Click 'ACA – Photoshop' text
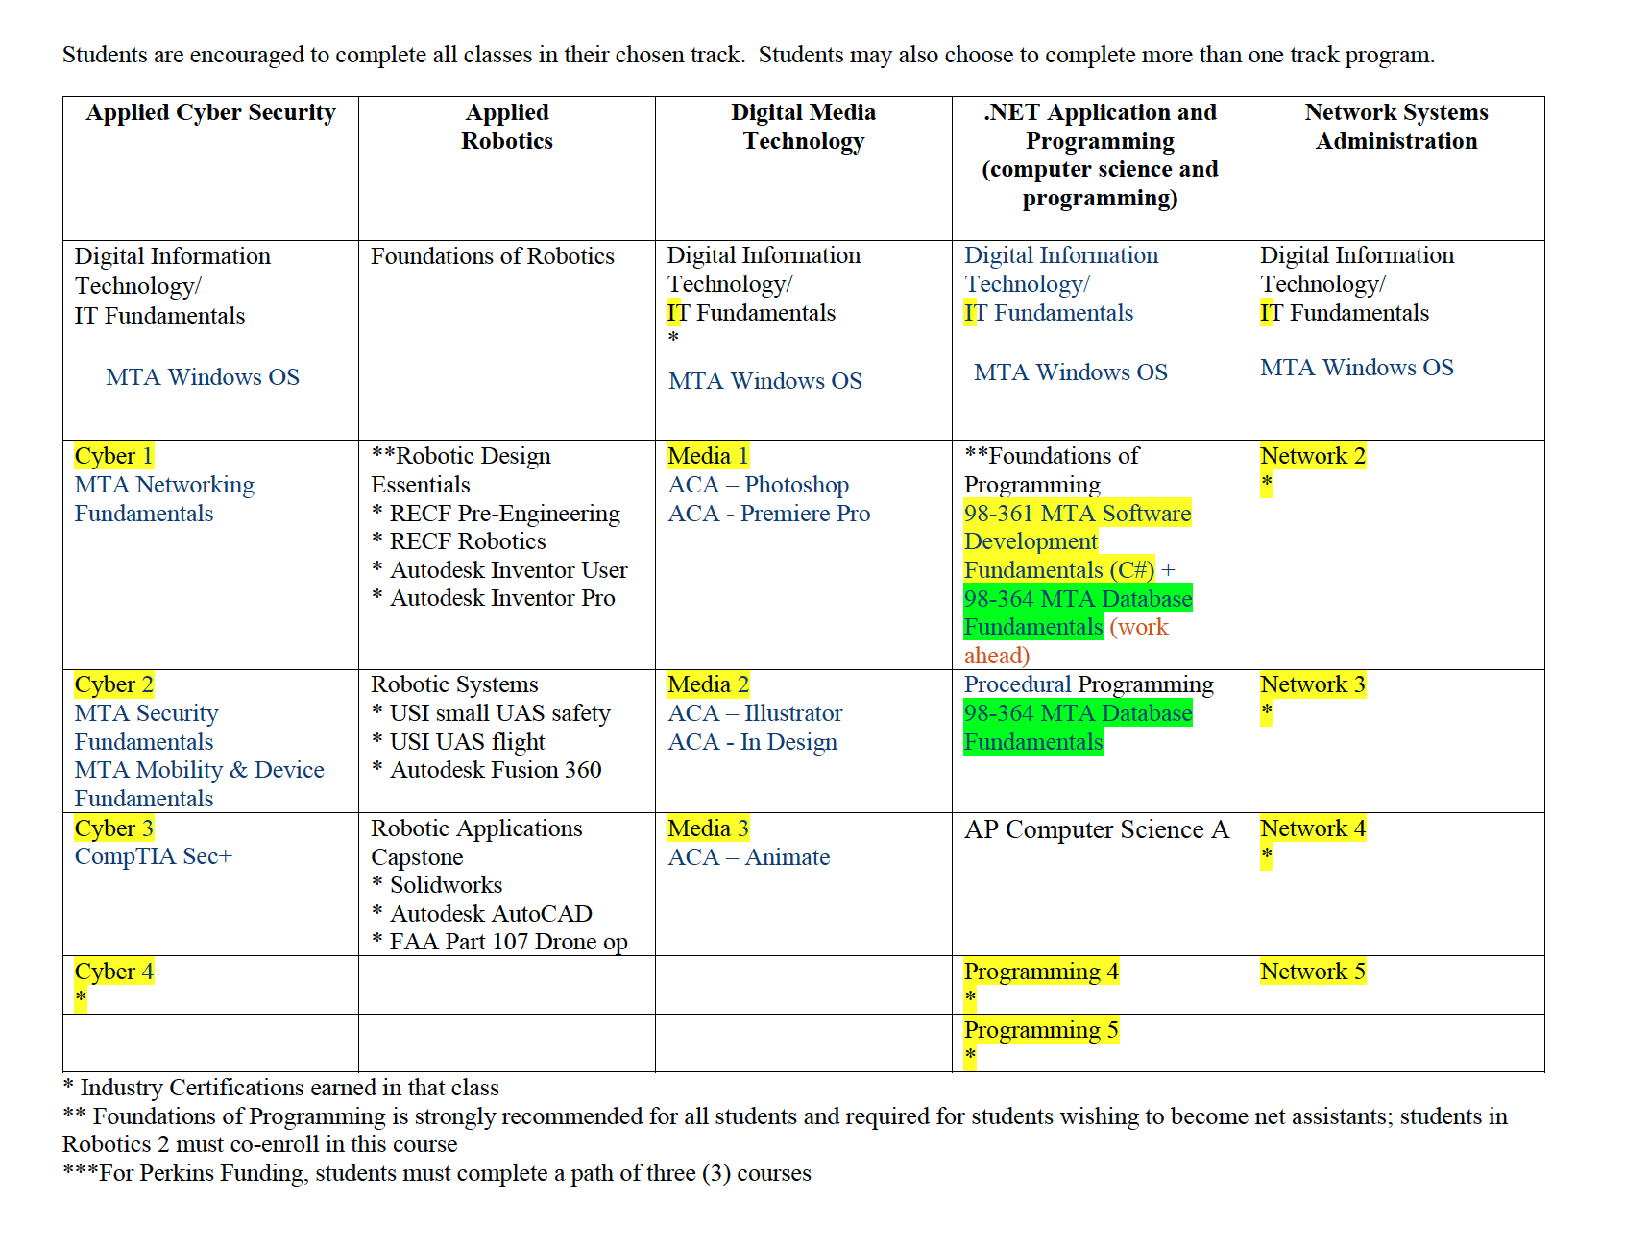 759,485
